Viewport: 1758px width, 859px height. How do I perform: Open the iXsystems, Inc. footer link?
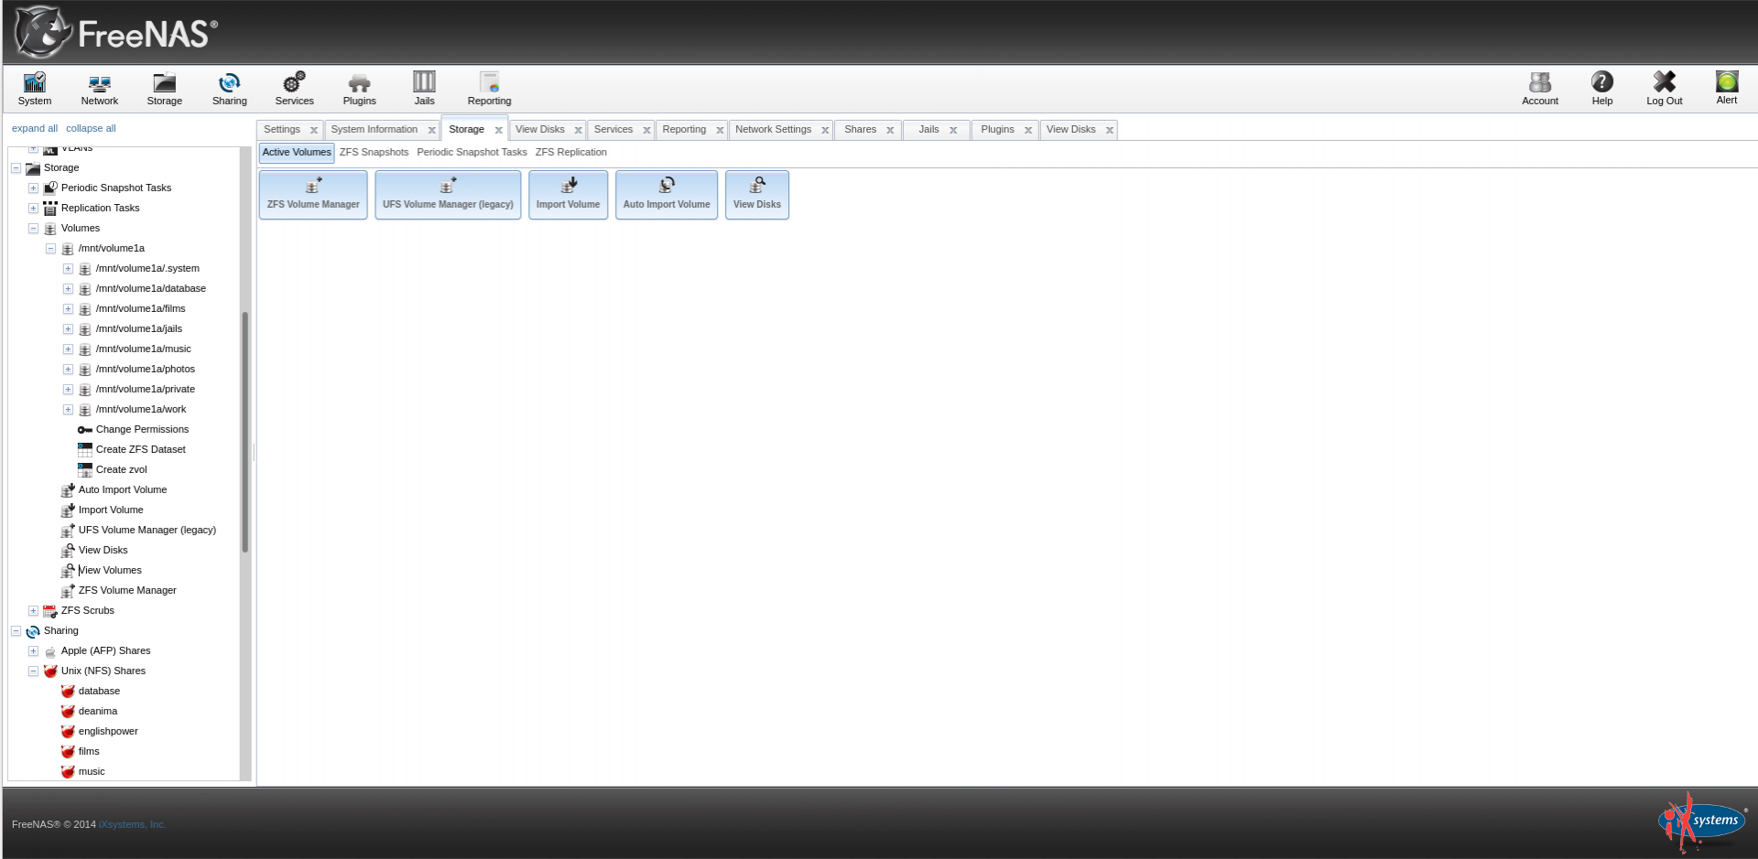[133, 824]
